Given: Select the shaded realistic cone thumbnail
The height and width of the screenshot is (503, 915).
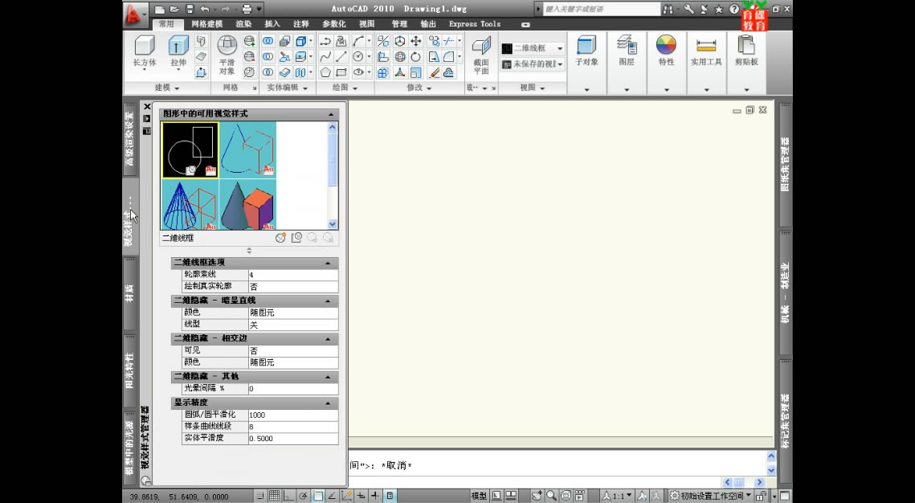Looking at the screenshot, I should click(247, 205).
